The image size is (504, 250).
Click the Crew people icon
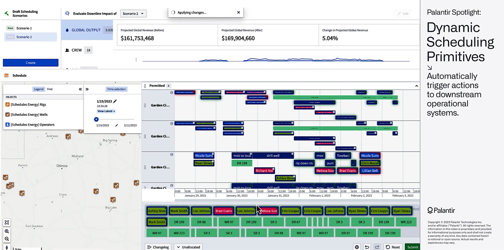coord(67,50)
